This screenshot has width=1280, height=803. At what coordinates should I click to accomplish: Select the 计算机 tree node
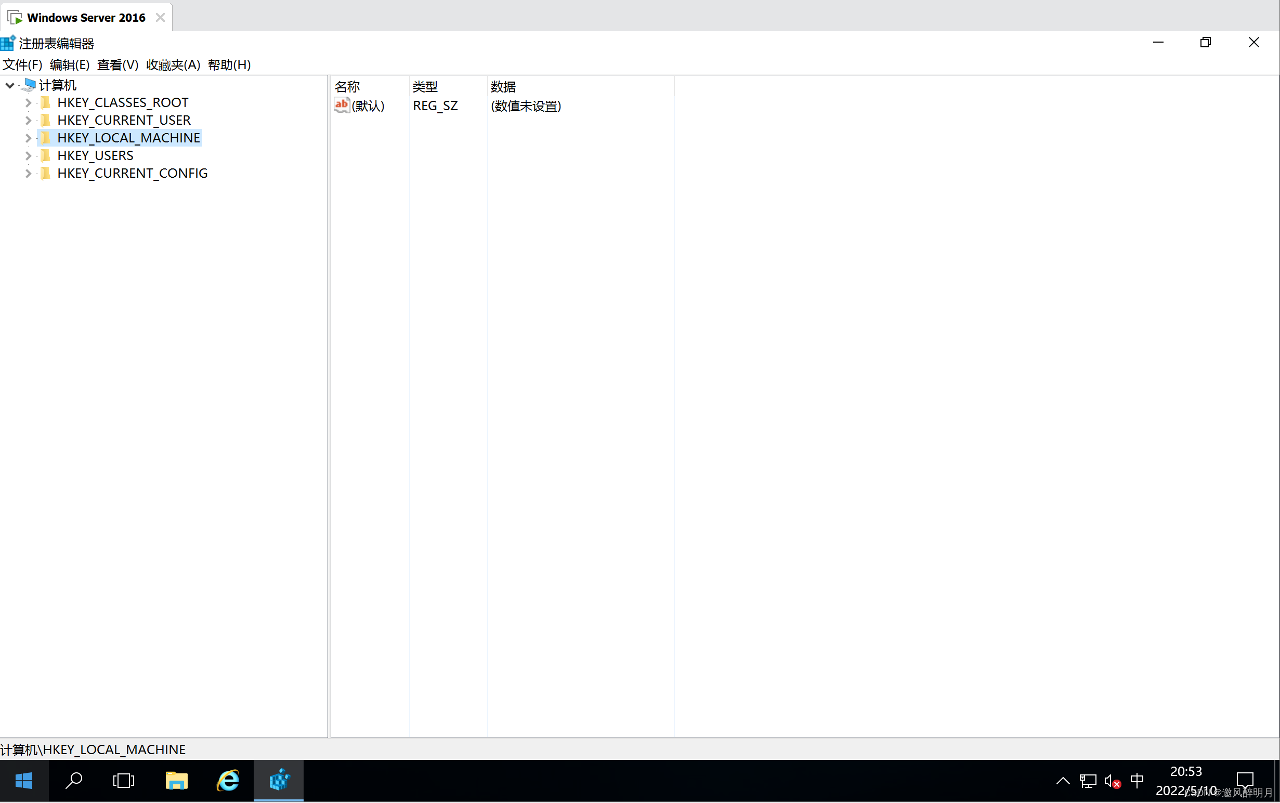(x=57, y=85)
